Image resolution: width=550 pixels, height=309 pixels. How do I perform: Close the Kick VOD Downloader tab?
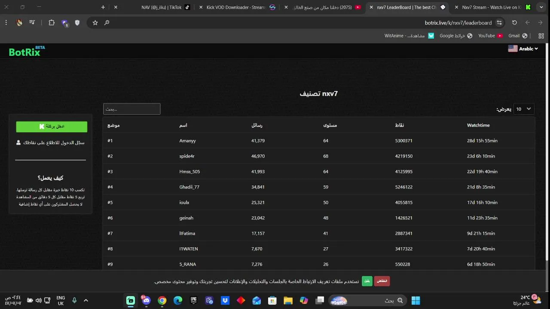(x=201, y=7)
